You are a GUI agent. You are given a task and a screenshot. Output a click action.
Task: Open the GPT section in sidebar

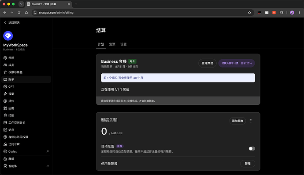tap(26, 87)
